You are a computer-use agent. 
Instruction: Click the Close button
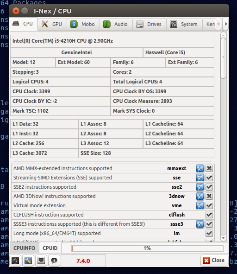click(214, 261)
